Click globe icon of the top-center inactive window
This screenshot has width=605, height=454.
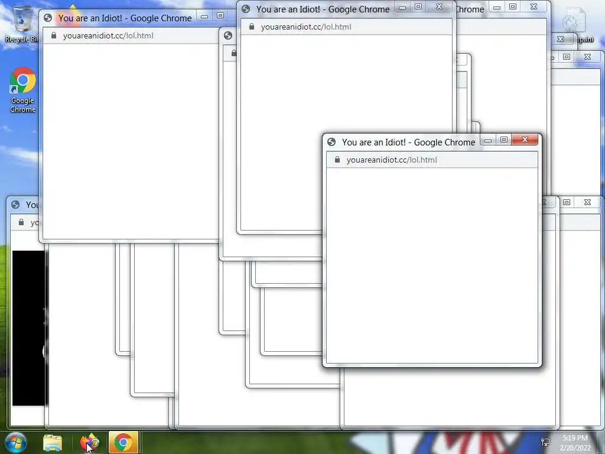pos(246,9)
